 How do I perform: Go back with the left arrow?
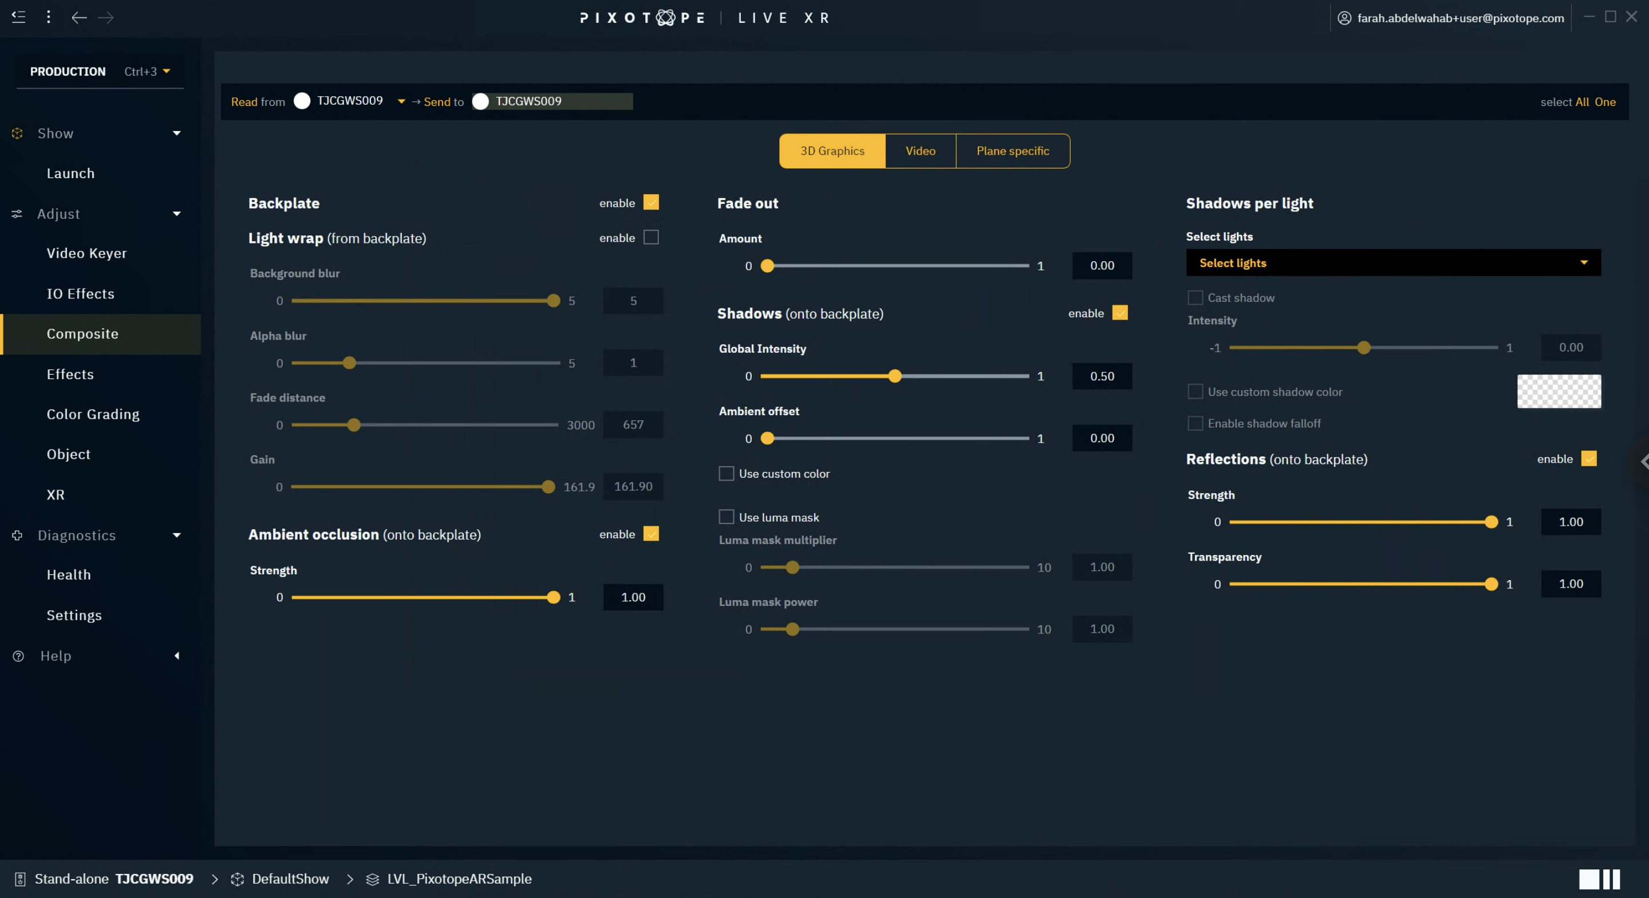pos(79,18)
